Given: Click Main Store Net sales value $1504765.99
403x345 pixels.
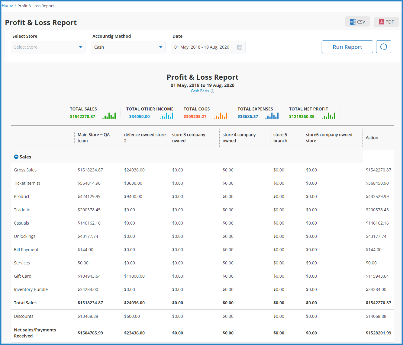Looking at the screenshot, I should click(x=90, y=333).
